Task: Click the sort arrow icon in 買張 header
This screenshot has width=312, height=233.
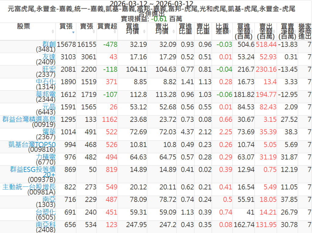Action: click(73, 32)
